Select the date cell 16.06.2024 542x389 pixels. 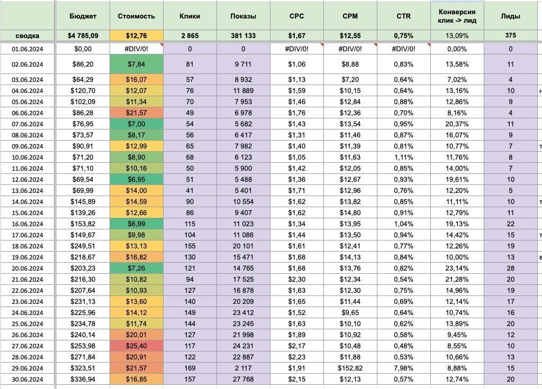(28, 224)
